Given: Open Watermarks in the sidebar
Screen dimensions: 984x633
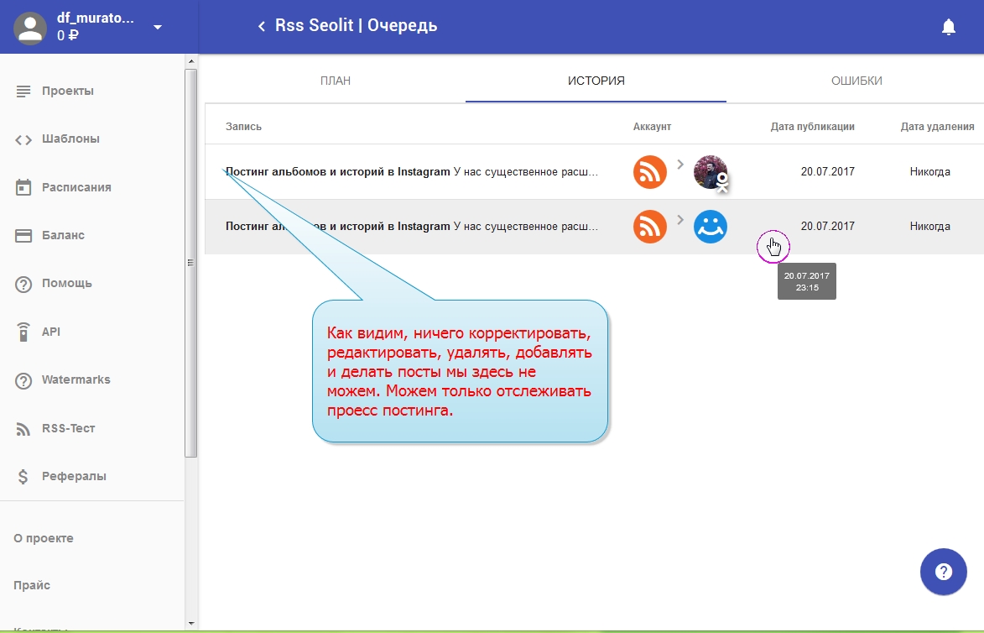Looking at the screenshot, I should [x=75, y=379].
